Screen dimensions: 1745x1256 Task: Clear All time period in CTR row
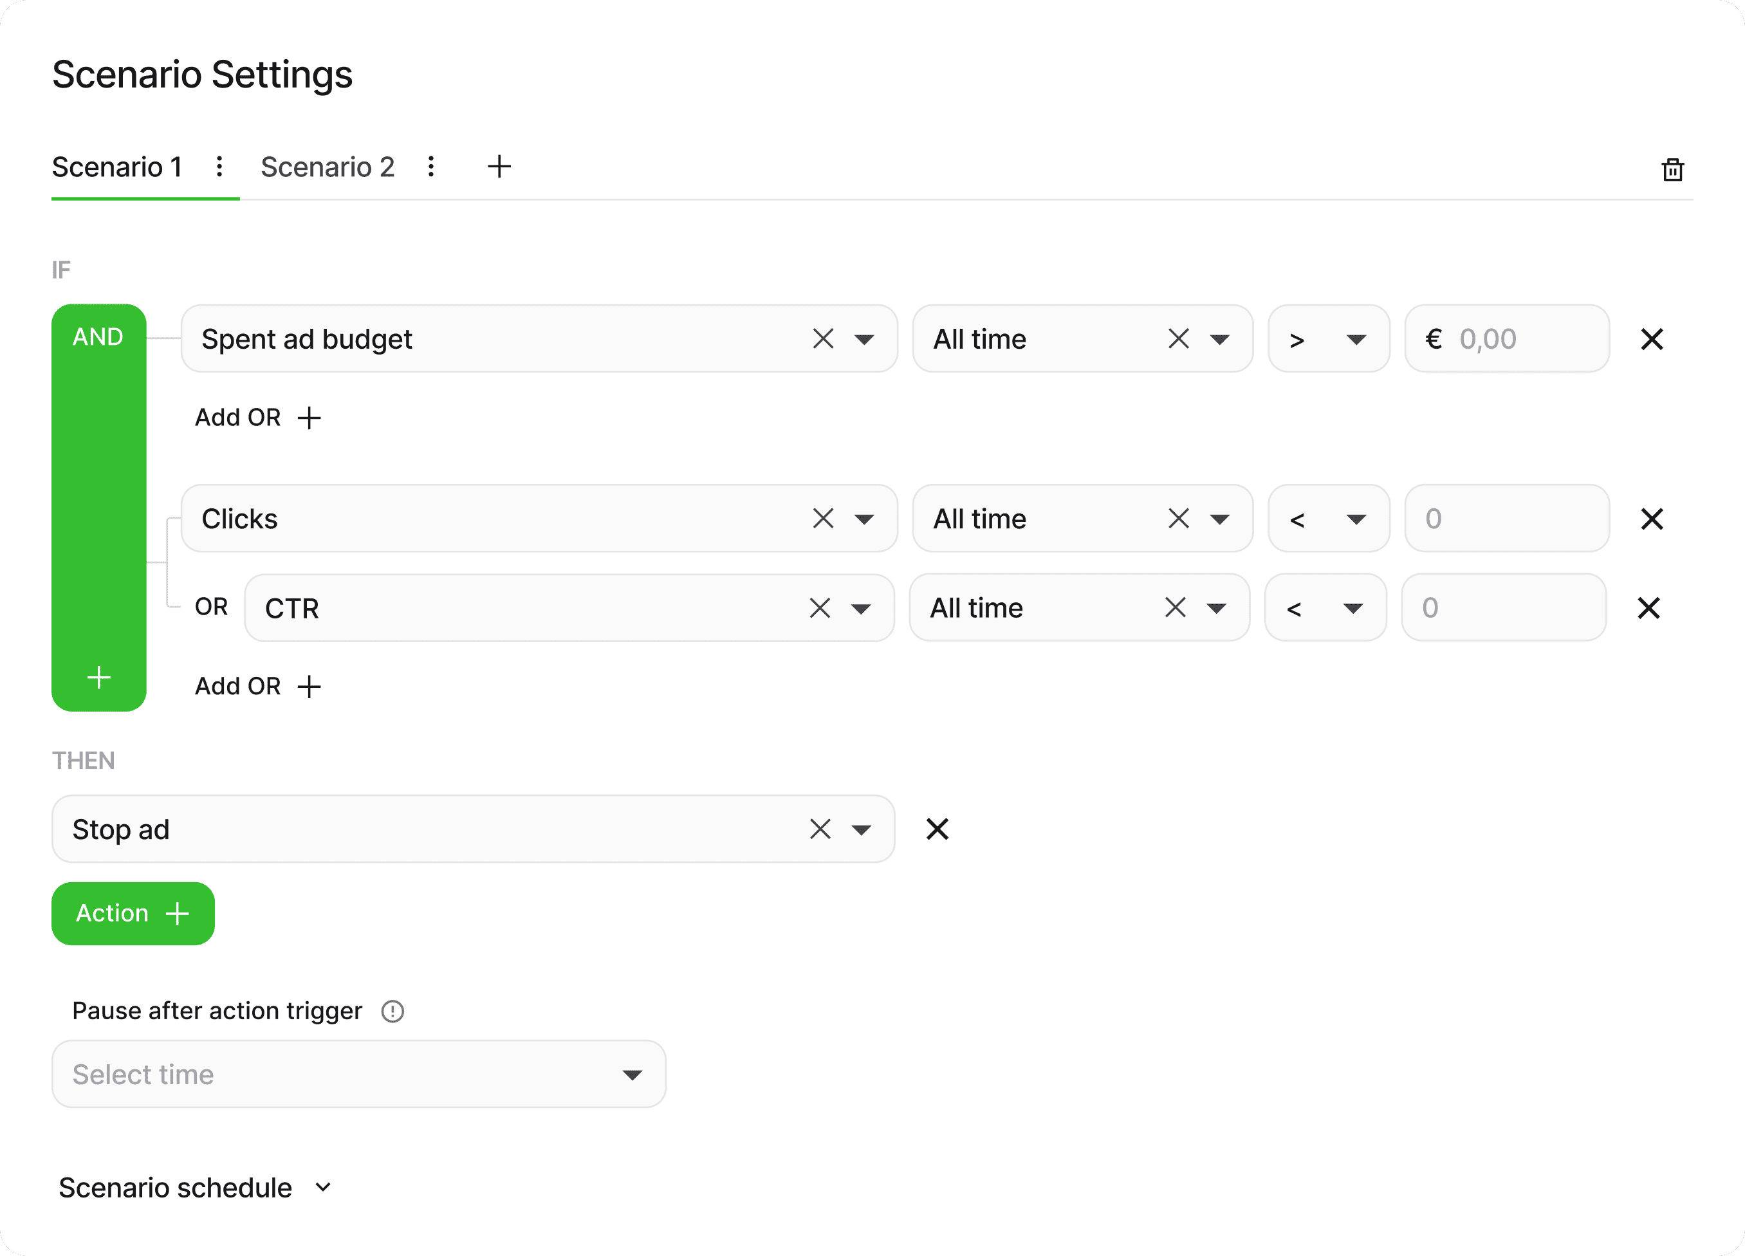[1176, 608]
